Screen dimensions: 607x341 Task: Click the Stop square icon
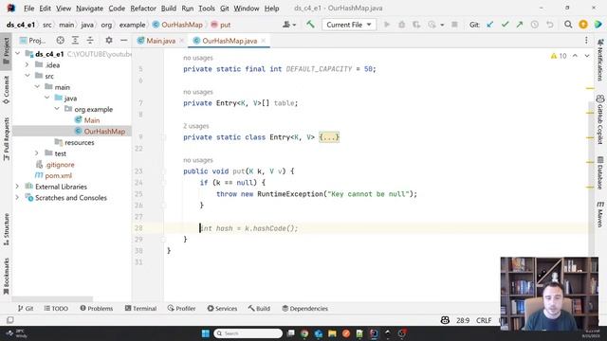click(454, 25)
